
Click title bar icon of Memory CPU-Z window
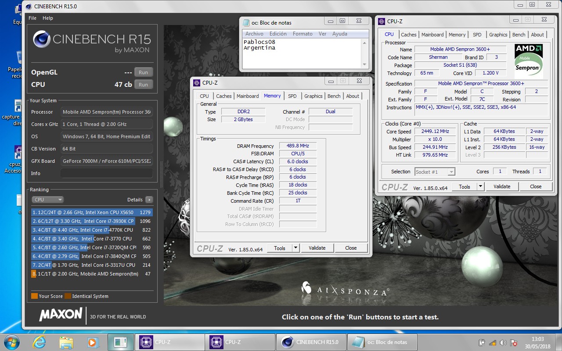(196, 82)
